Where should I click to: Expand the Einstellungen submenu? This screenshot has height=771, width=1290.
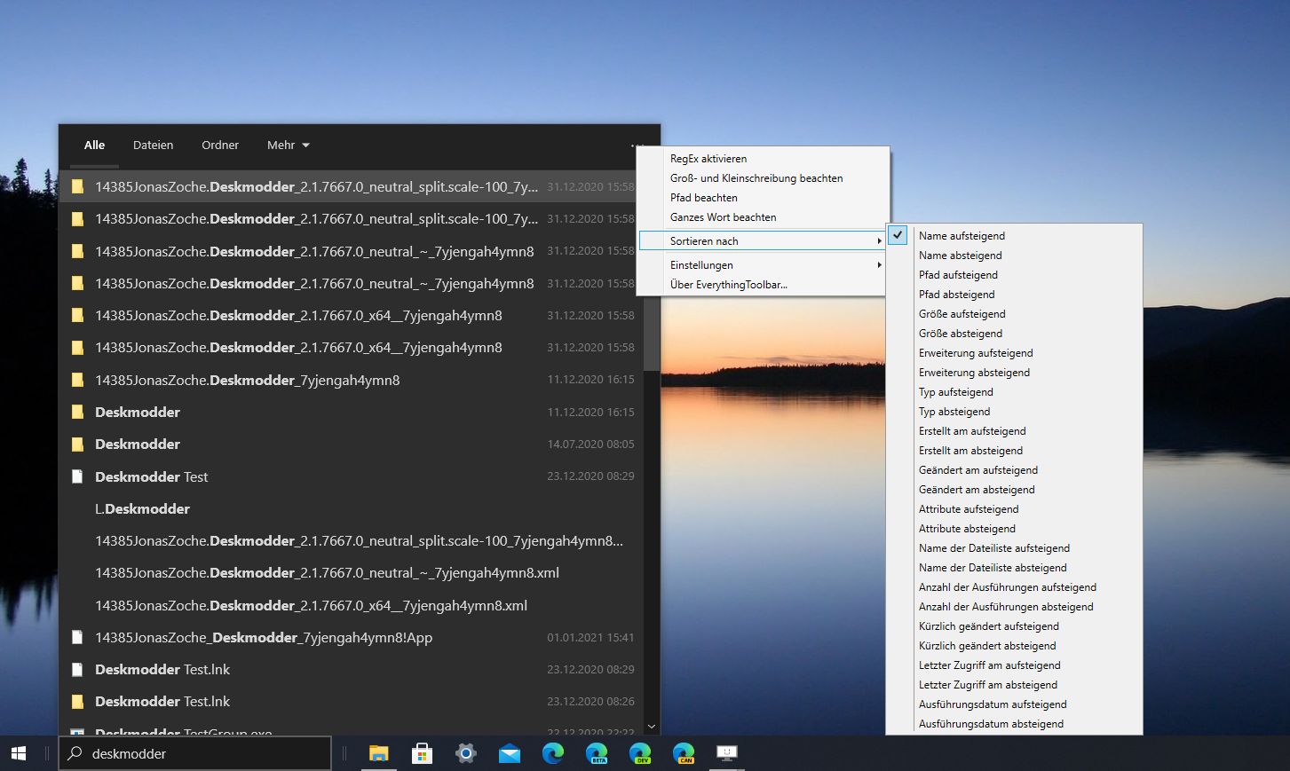coord(763,265)
